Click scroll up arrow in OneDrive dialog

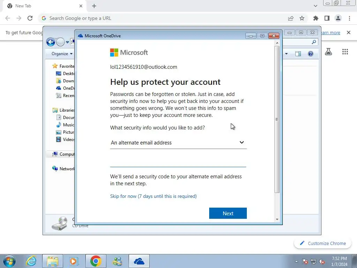tap(277, 43)
